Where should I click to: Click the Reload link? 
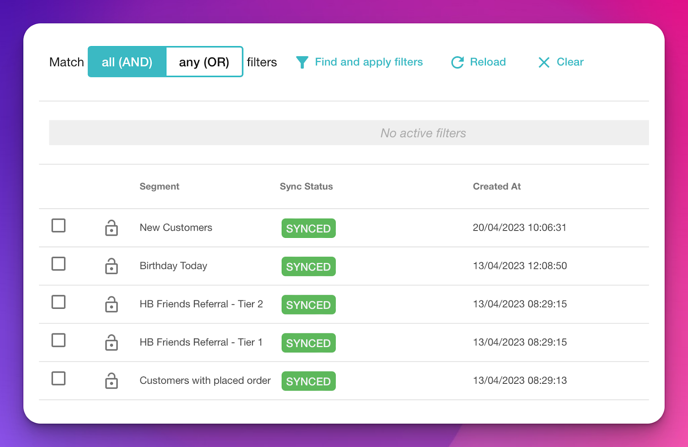tap(488, 62)
